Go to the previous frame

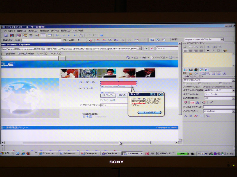(64, 35)
